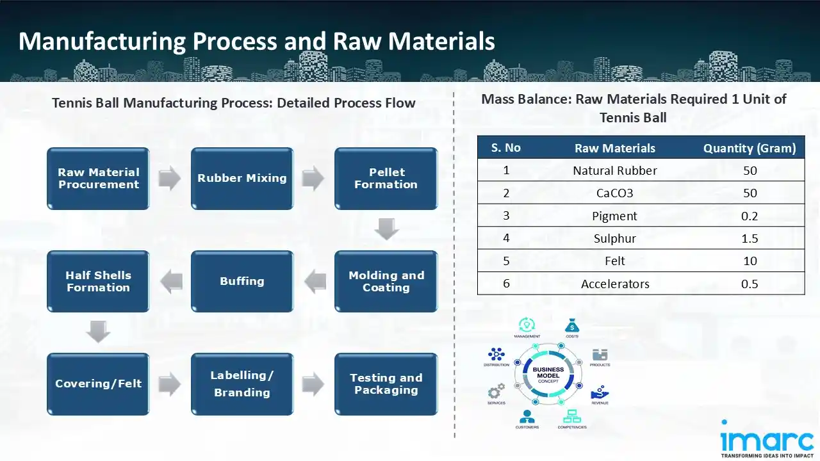Select the Rubber Mixing step

point(242,179)
